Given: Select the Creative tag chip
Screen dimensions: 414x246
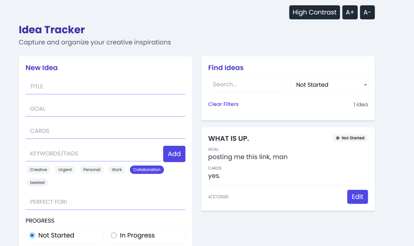Looking at the screenshot, I should [x=38, y=170].
